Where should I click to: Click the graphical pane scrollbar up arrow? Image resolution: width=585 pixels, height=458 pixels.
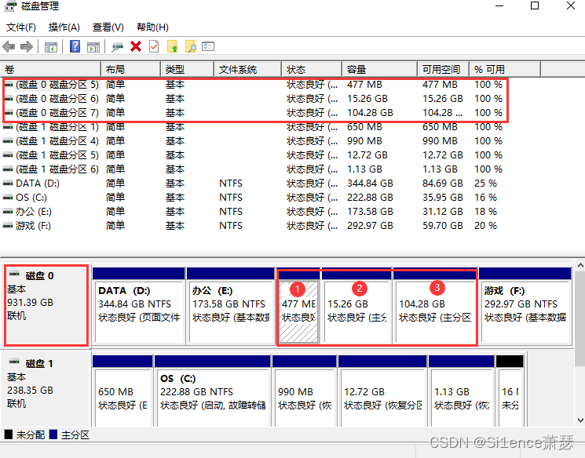point(580,266)
